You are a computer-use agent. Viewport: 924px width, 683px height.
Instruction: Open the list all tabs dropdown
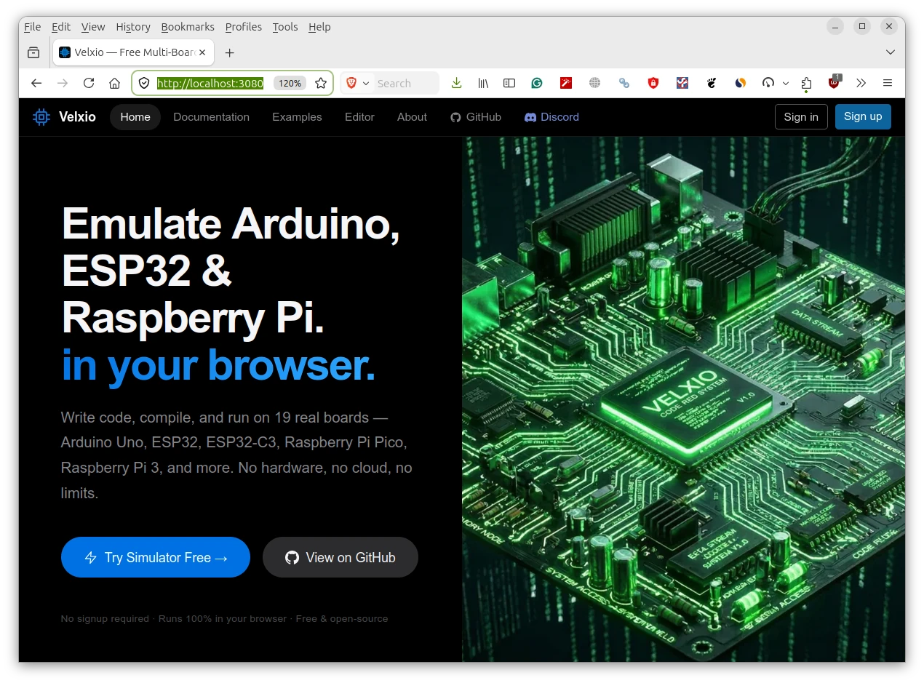coord(890,52)
